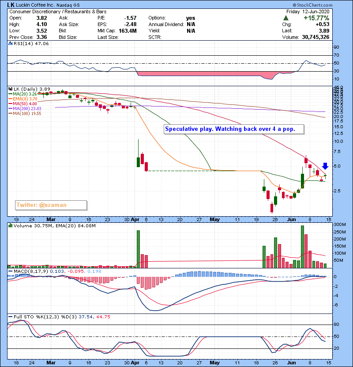Click the 300M volume axis label
353x367 pixels.
click(340, 225)
